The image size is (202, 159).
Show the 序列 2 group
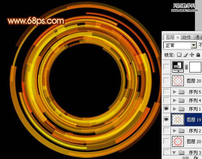coord(166,131)
